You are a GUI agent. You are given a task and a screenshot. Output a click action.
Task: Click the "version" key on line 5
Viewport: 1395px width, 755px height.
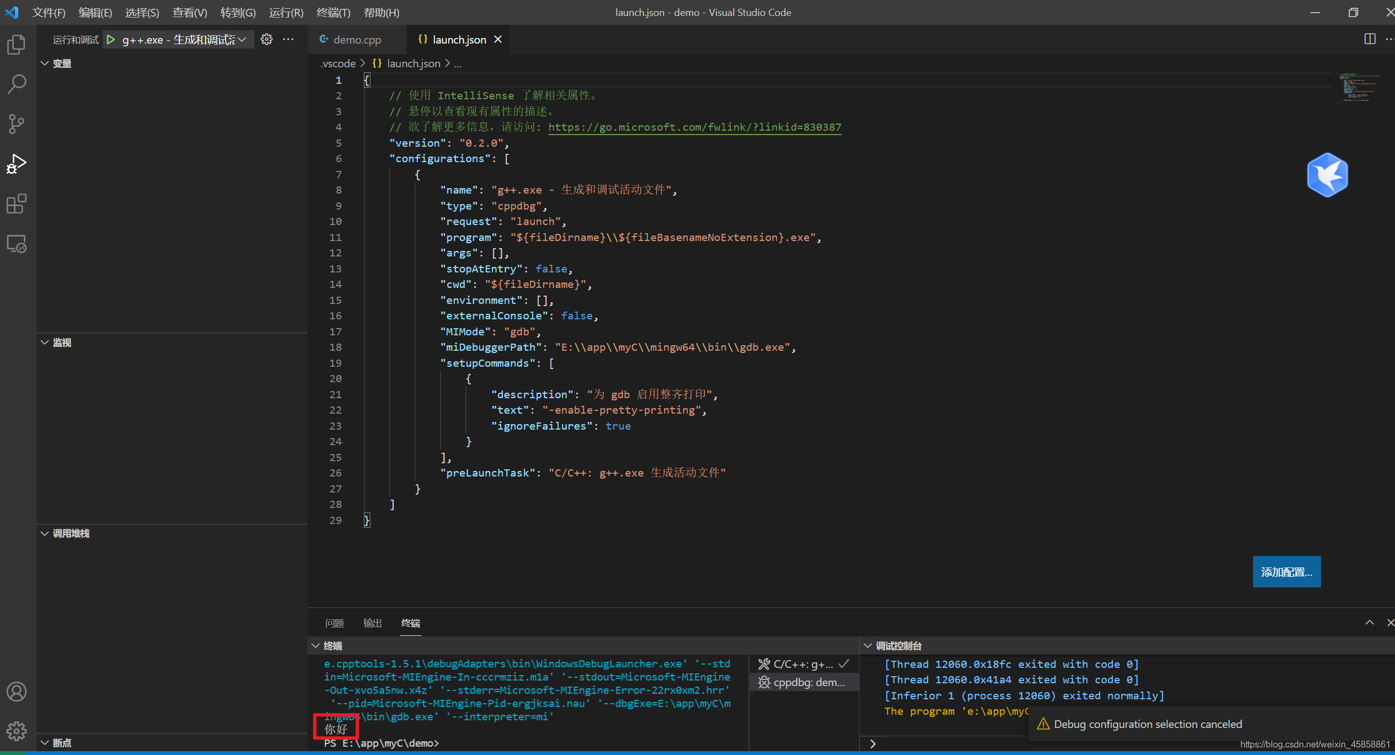coord(417,143)
